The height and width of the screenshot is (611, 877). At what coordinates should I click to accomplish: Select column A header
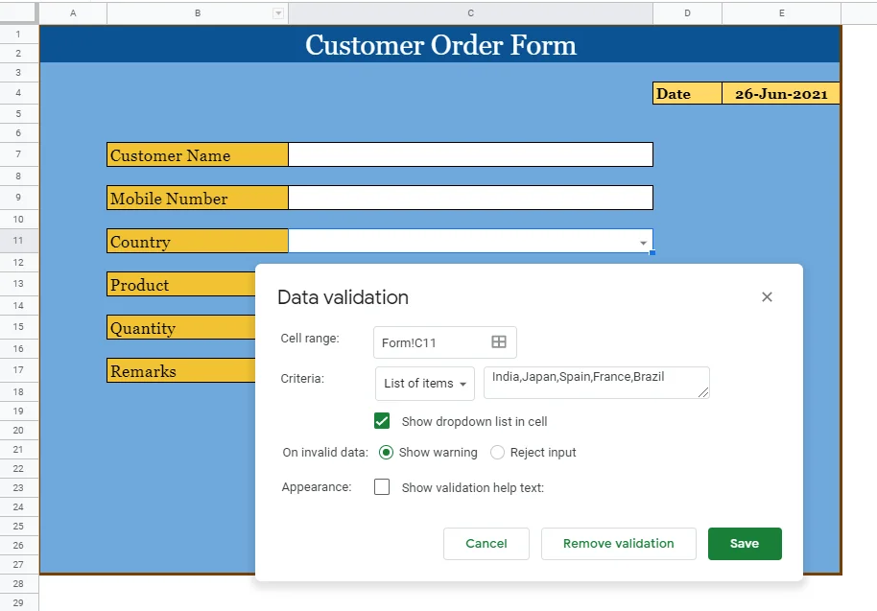pyautogui.click(x=73, y=13)
